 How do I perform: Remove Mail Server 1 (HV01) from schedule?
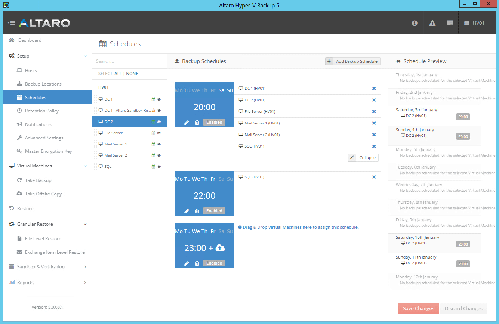coord(374,123)
